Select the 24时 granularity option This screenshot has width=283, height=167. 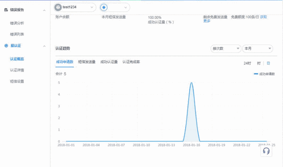pos(247,63)
